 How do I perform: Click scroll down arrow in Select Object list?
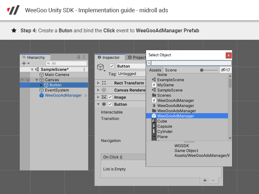pos(230,138)
